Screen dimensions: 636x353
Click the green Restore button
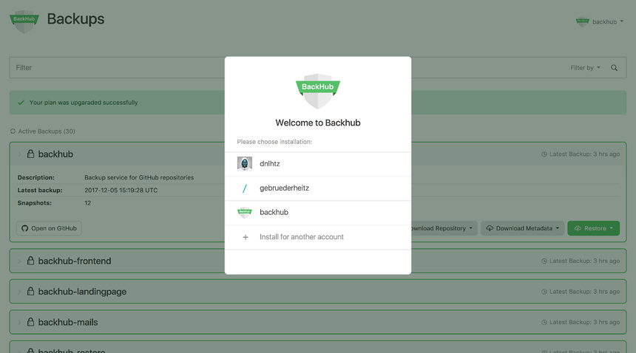(593, 228)
